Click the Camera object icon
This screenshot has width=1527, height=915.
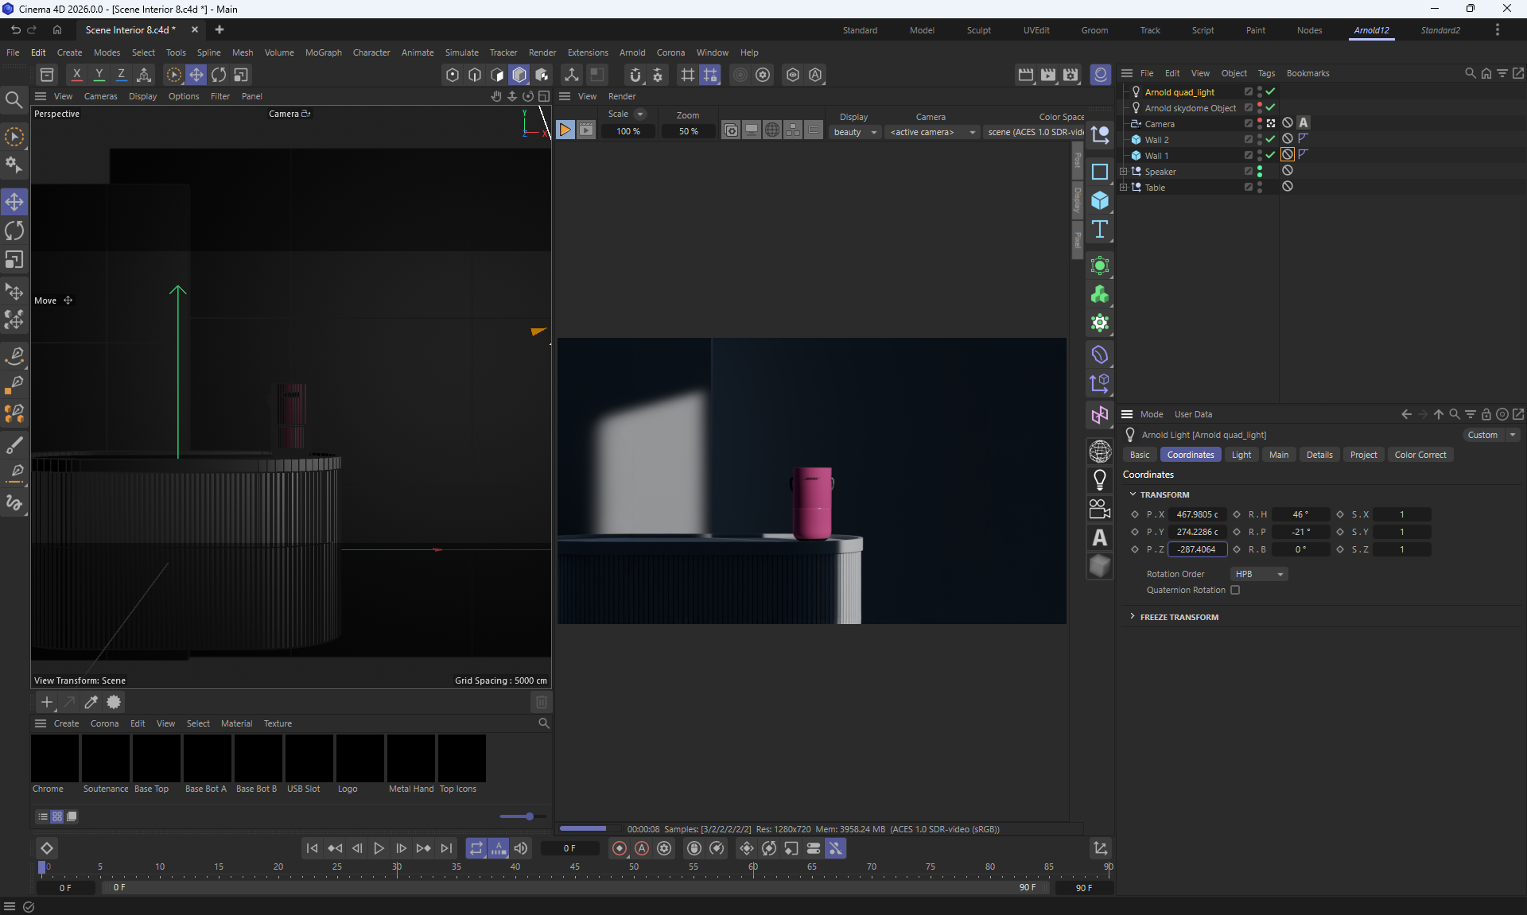[x=1100, y=509]
